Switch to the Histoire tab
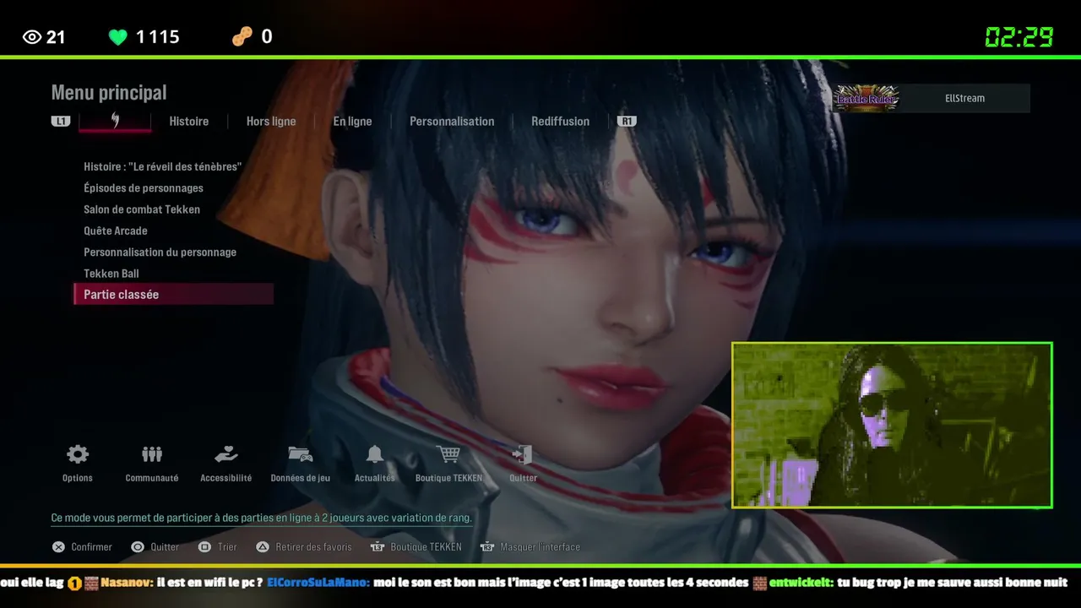Screen dimensions: 1081x608 click(x=189, y=121)
